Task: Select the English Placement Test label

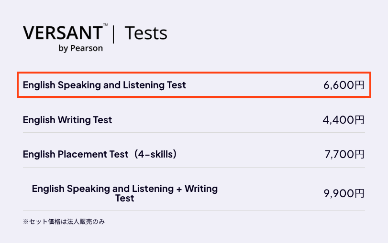Action: (76, 154)
